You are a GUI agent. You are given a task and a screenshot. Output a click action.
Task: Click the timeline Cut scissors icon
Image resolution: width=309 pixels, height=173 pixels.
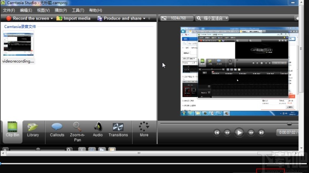pos(82,150)
